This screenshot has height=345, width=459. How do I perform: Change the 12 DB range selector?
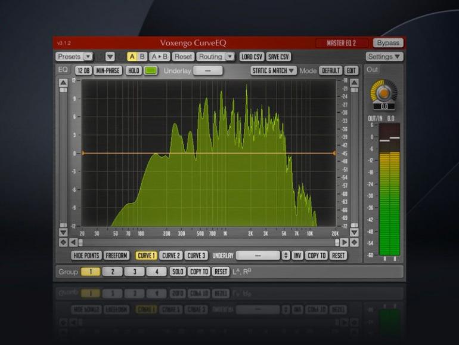[83, 70]
